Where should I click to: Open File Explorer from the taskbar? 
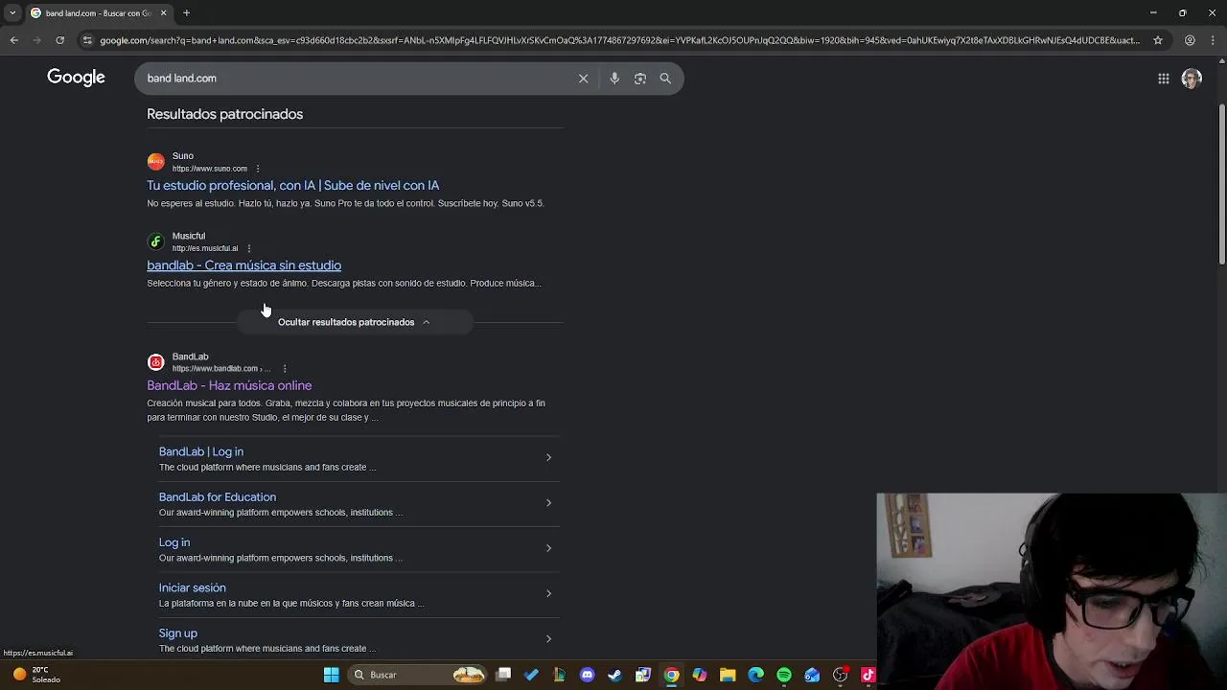[x=728, y=675]
